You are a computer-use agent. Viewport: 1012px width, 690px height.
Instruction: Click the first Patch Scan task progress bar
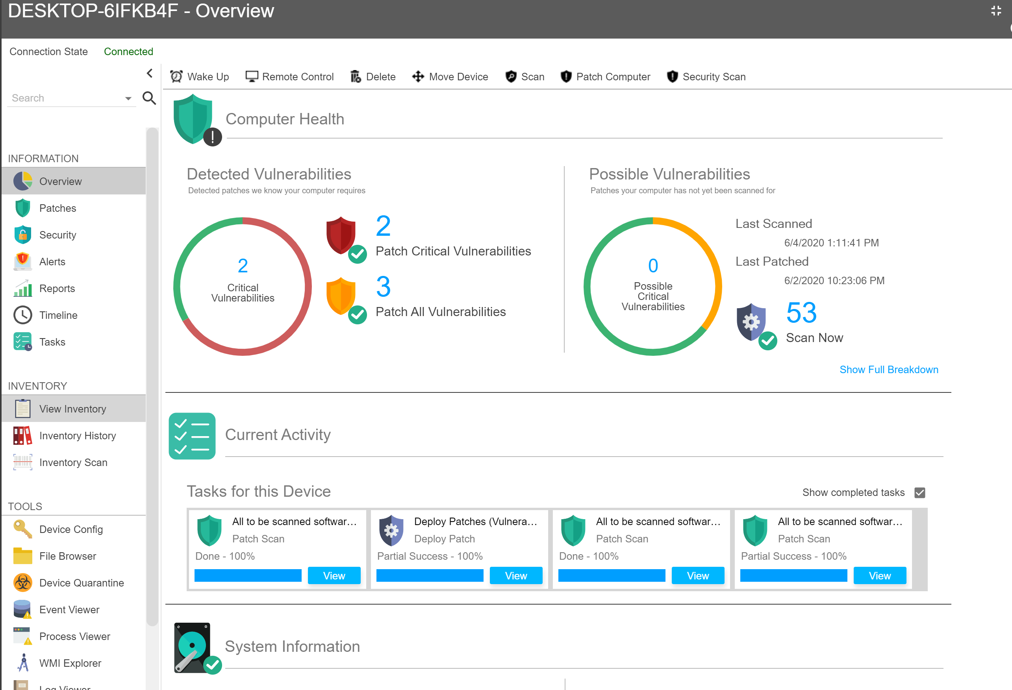point(248,575)
